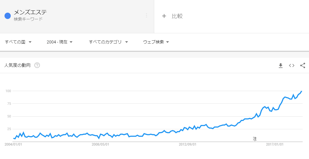Expand the すべてのカテゴリ dropdown

click(x=108, y=42)
